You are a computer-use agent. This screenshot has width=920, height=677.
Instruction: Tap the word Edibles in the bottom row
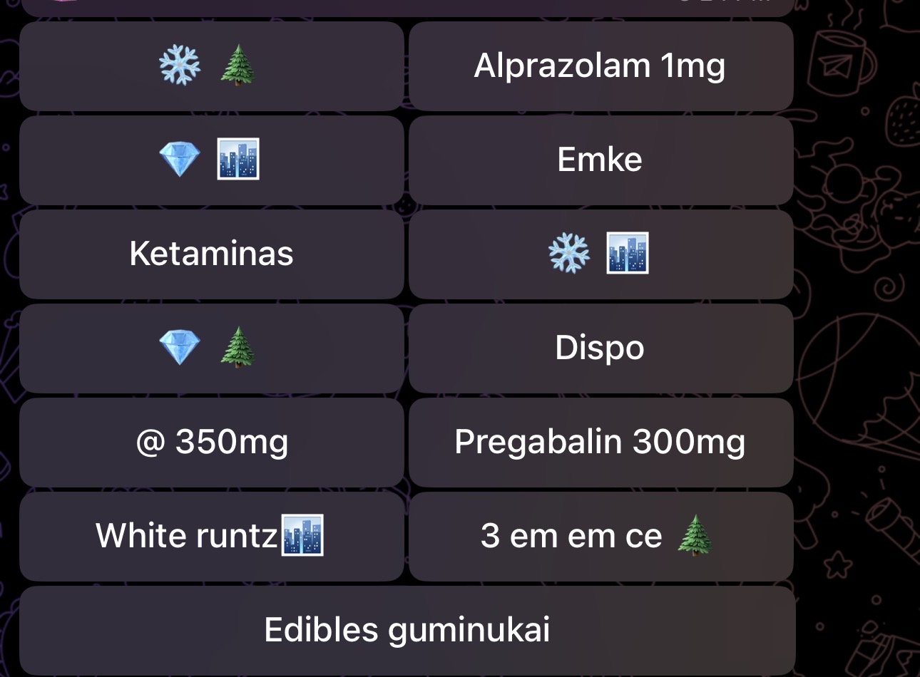click(322, 630)
